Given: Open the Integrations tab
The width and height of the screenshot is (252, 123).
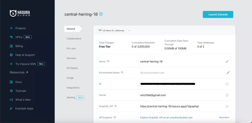Looking at the screenshot, I should (73, 88).
